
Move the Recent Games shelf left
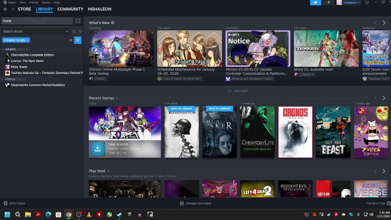tap(376, 98)
